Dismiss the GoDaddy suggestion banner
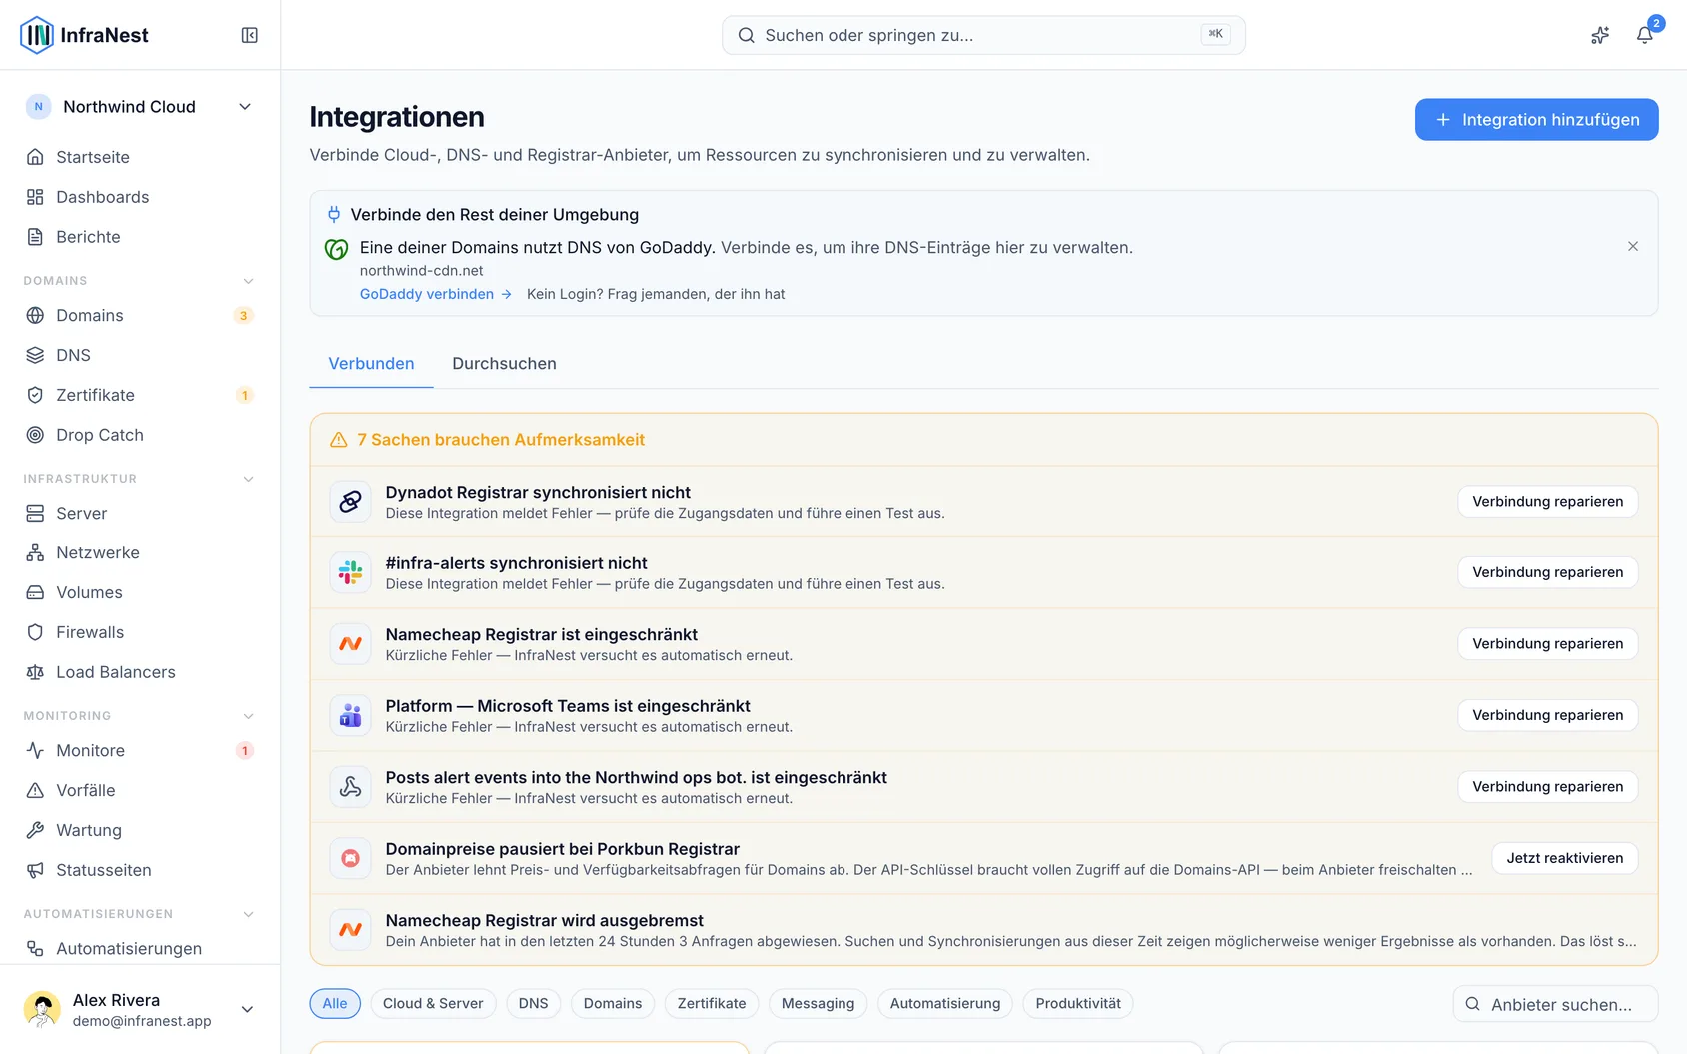Image resolution: width=1687 pixels, height=1054 pixels. coord(1633,246)
